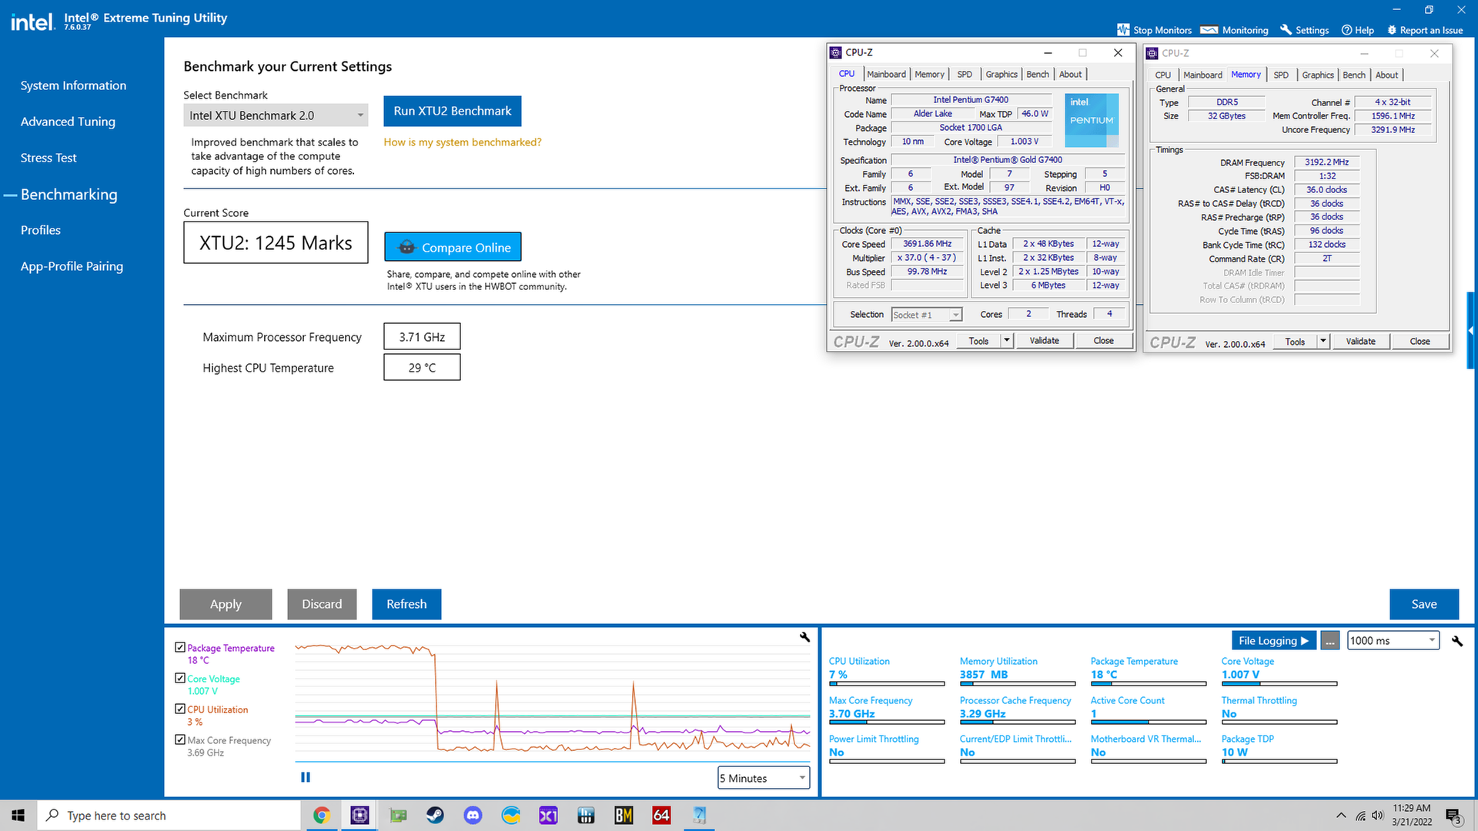Image resolution: width=1478 pixels, height=831 pixels.
Task: Toggle the CPU Utilization graph checkbox
Action: point(180,709)
